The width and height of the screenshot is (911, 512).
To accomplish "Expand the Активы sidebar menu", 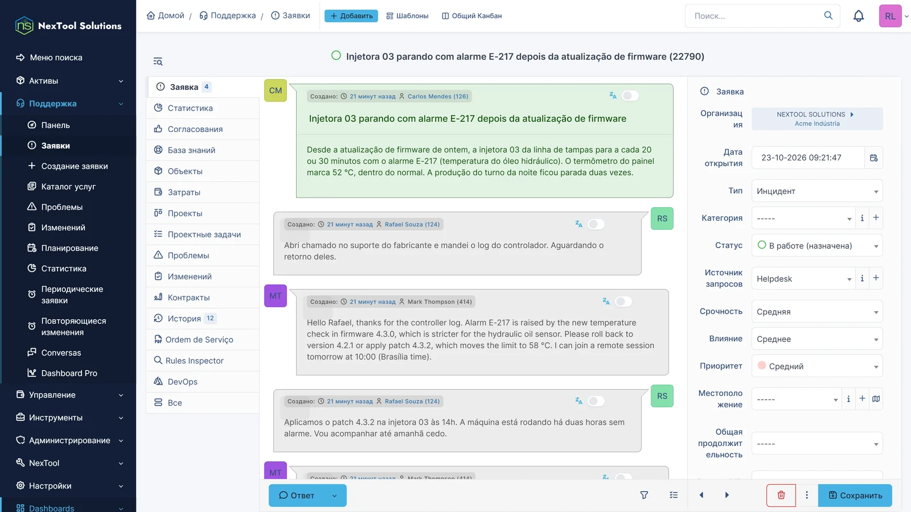I will pos(69,81).
